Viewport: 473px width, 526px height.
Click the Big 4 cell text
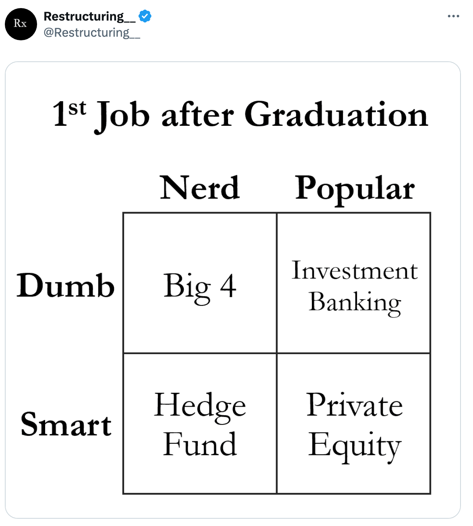click(200, 286)
